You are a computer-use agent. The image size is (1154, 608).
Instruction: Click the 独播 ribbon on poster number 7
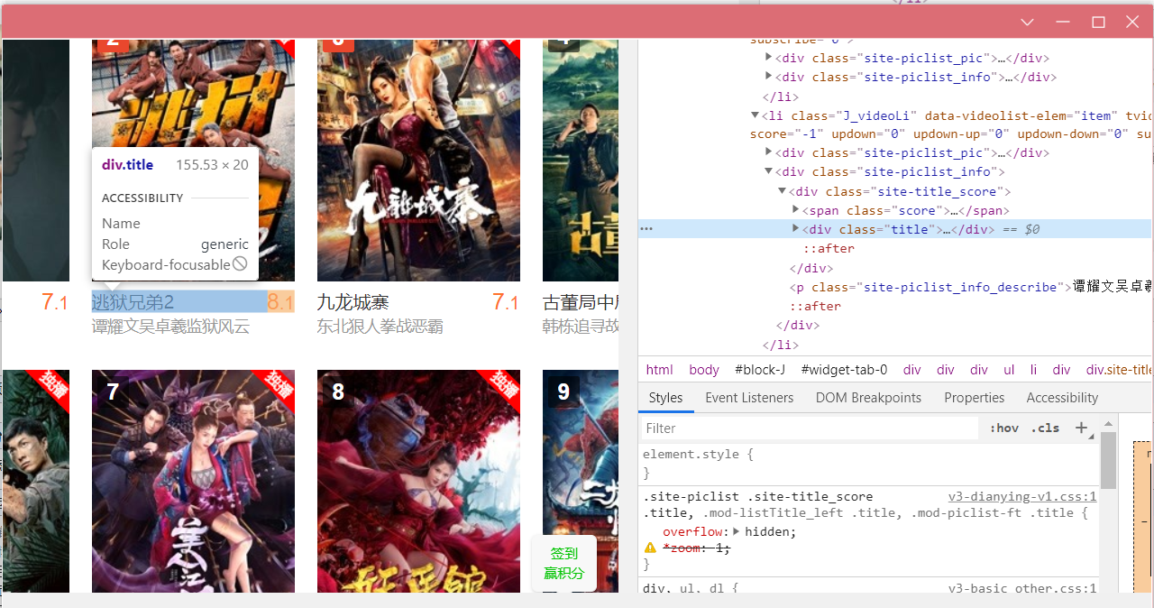276,388
